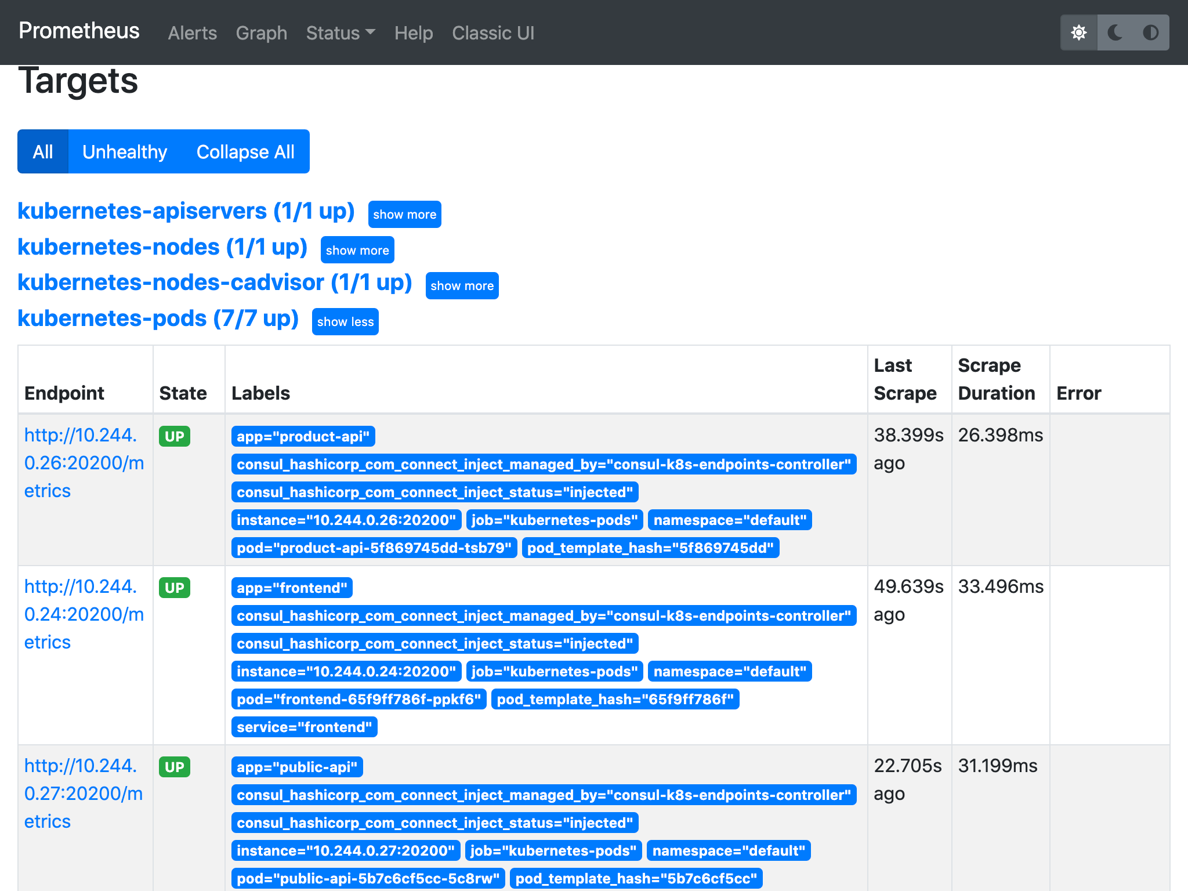This screenshot has width=1188, height=891.
Task: Switch to dark theme moon icon
Action: pos(1114,32)
